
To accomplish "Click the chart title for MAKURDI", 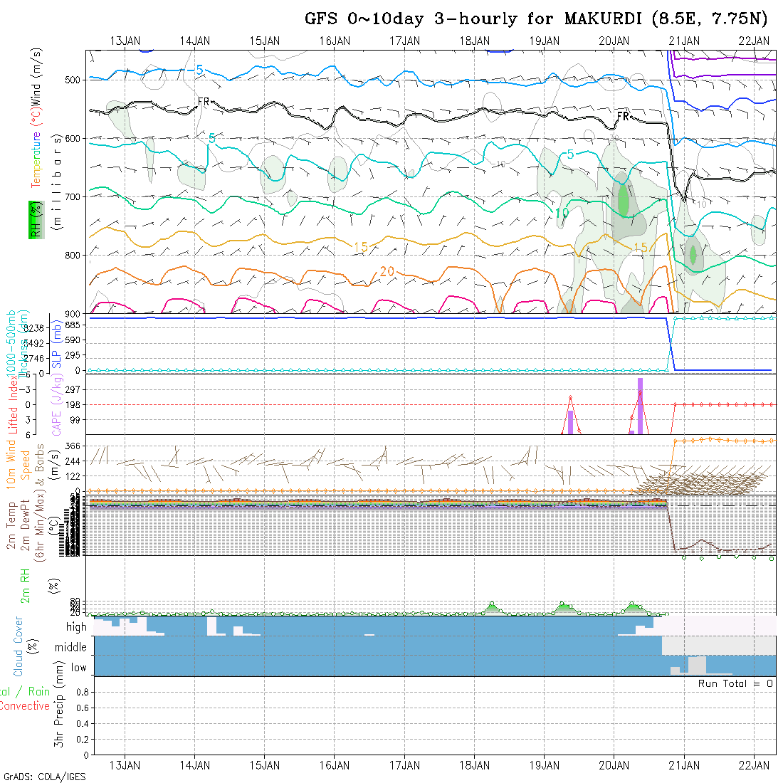I will coord(536,19).
